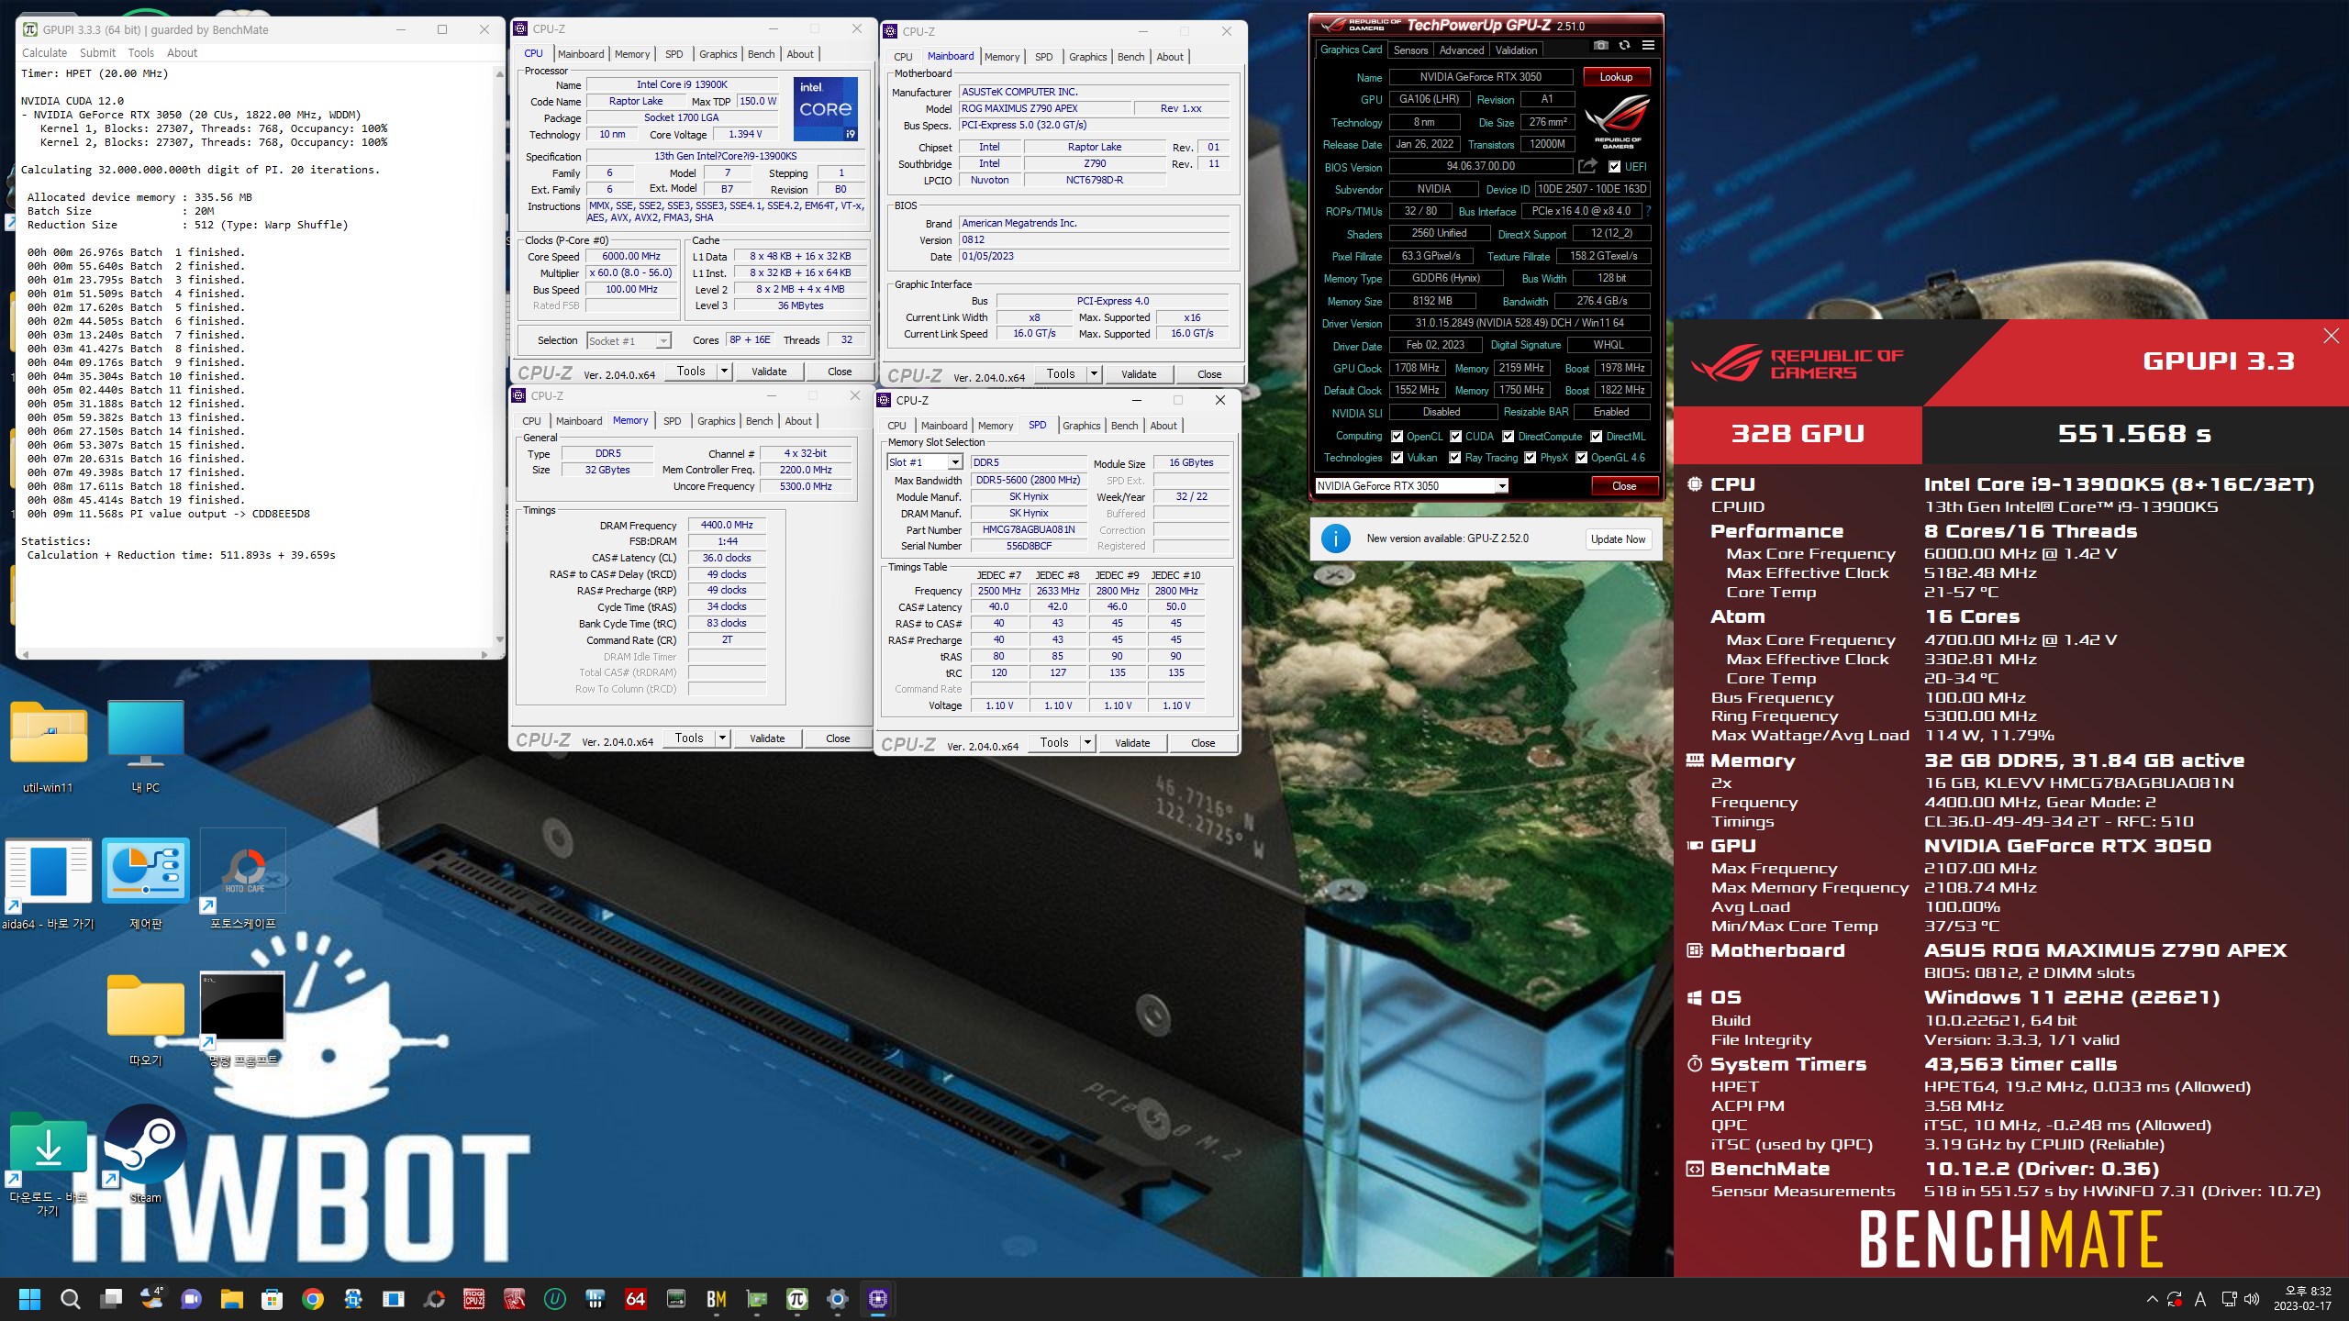Click the GPU-Z refresh icon

coord(1624,46)
